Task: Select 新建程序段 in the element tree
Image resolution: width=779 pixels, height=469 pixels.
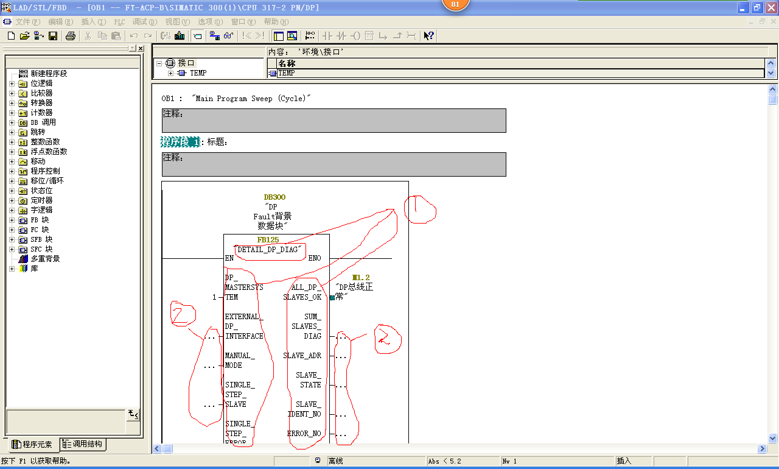Action: (48, 74)
